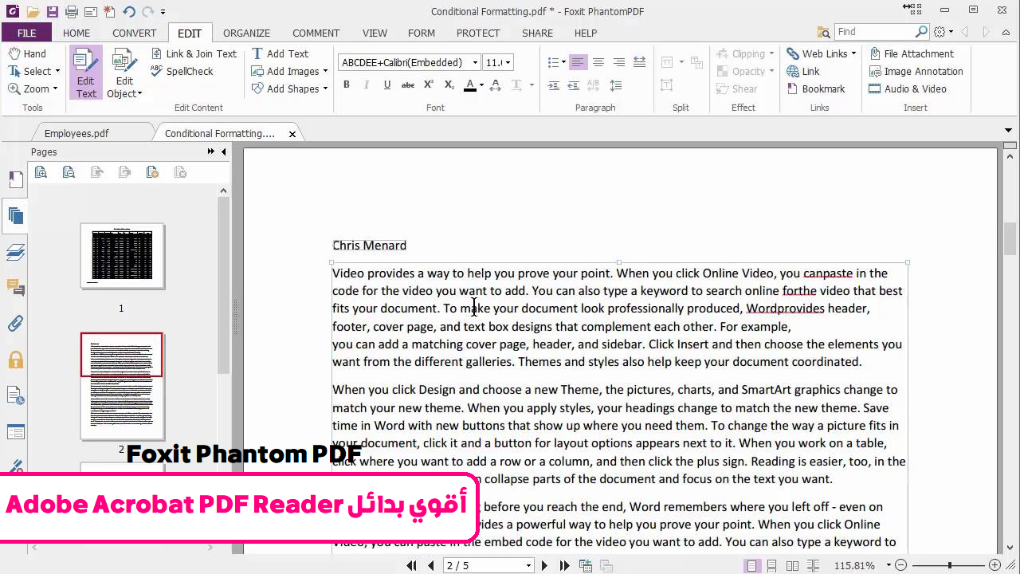Switch to the CONVERT ribbon tab
Image resolution: width=1020 pixels, height=574 pixels.
[134, 33]
